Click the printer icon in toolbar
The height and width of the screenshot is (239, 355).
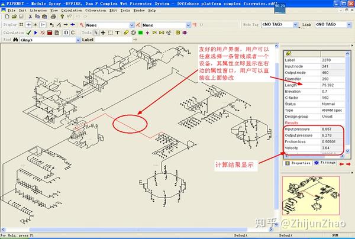click(53, 17)
